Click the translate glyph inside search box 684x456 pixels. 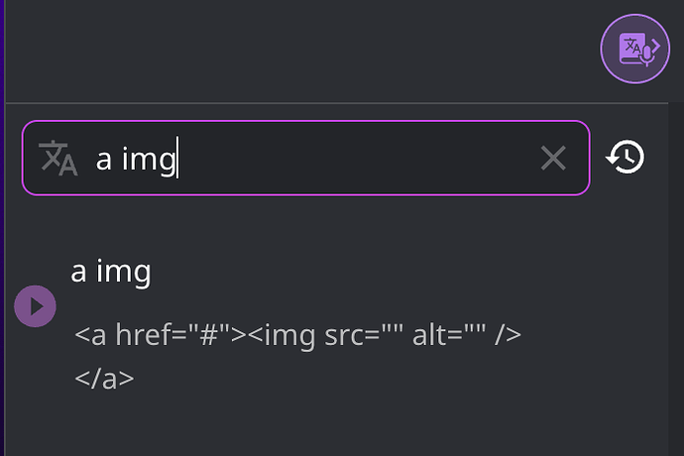(58, 158)
